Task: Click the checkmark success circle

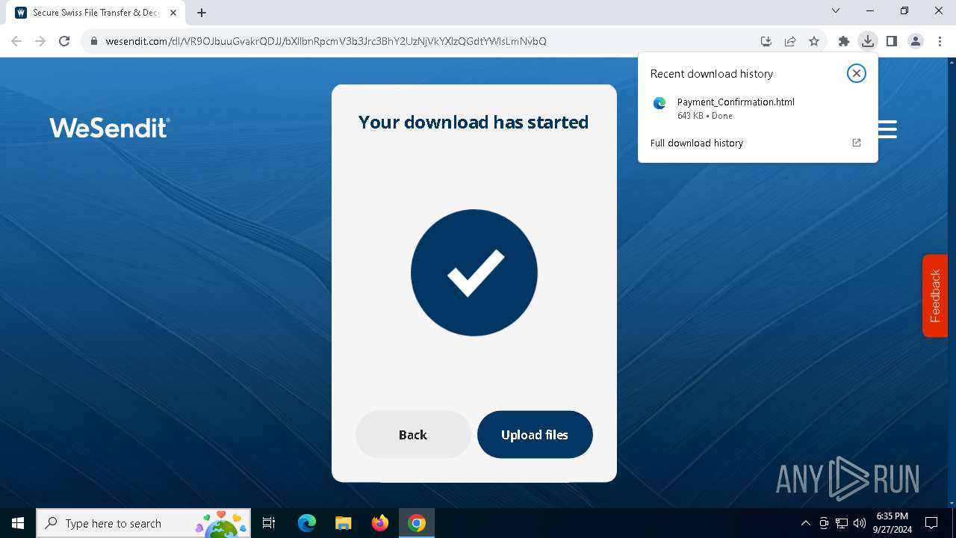Action: click(x=474, y=273)
